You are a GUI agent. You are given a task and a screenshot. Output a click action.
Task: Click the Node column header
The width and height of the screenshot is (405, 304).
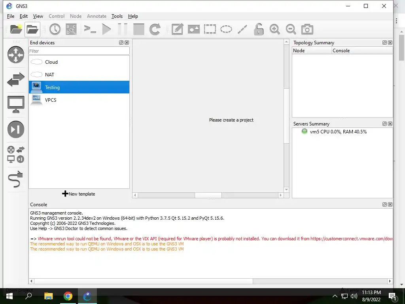tap(312, 51)
